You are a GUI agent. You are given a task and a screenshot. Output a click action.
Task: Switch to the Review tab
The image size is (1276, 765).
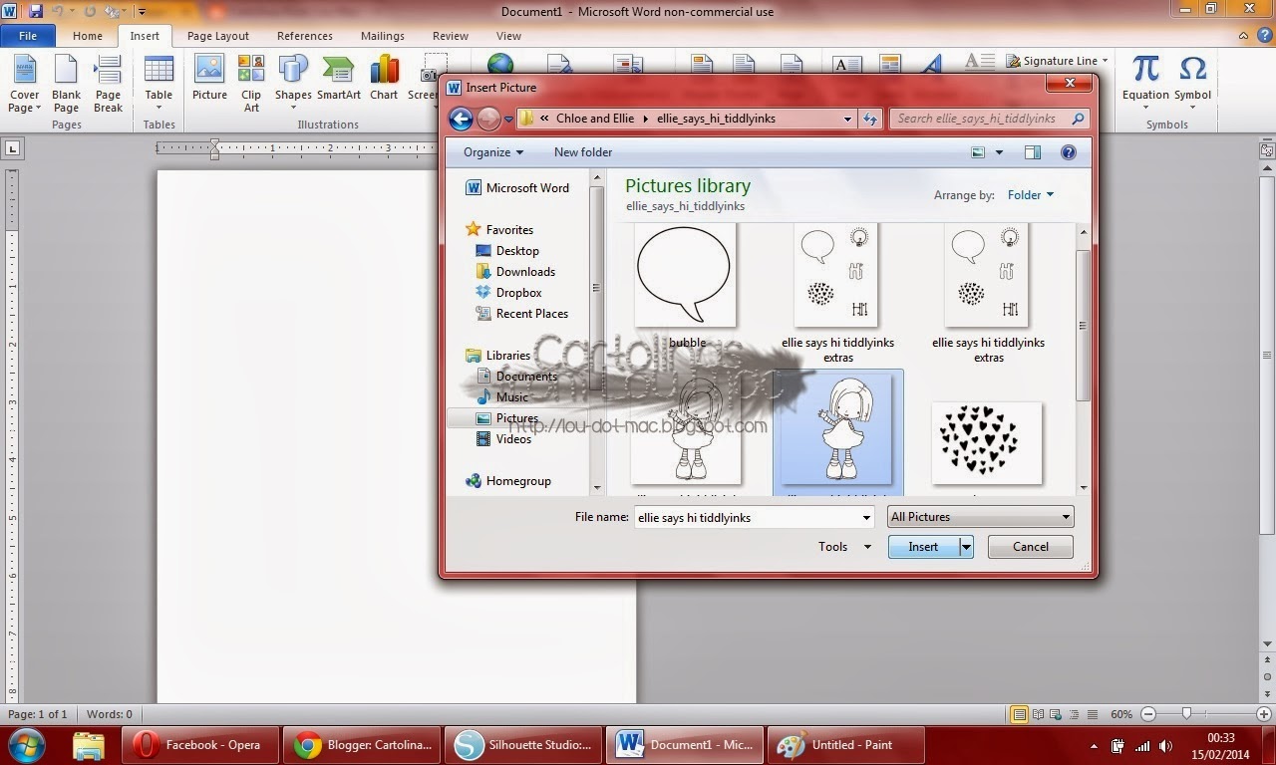pos(451,36)
